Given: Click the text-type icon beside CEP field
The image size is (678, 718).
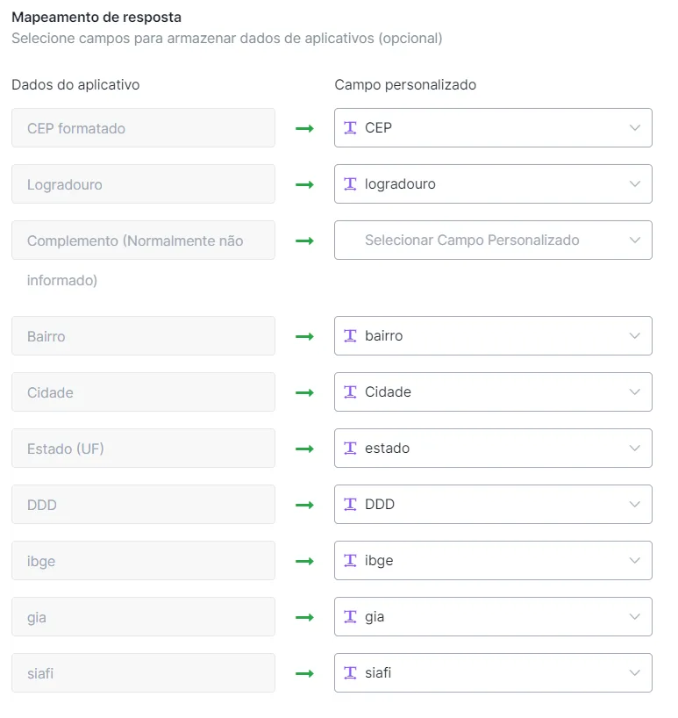Looking at the screenshot, I should [350, 128].
